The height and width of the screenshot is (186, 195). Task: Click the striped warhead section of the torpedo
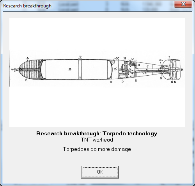click(30, 70)
